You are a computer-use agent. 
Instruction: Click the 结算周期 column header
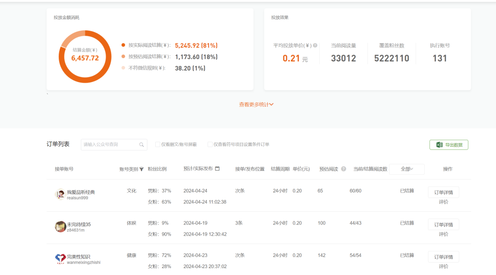280,169
